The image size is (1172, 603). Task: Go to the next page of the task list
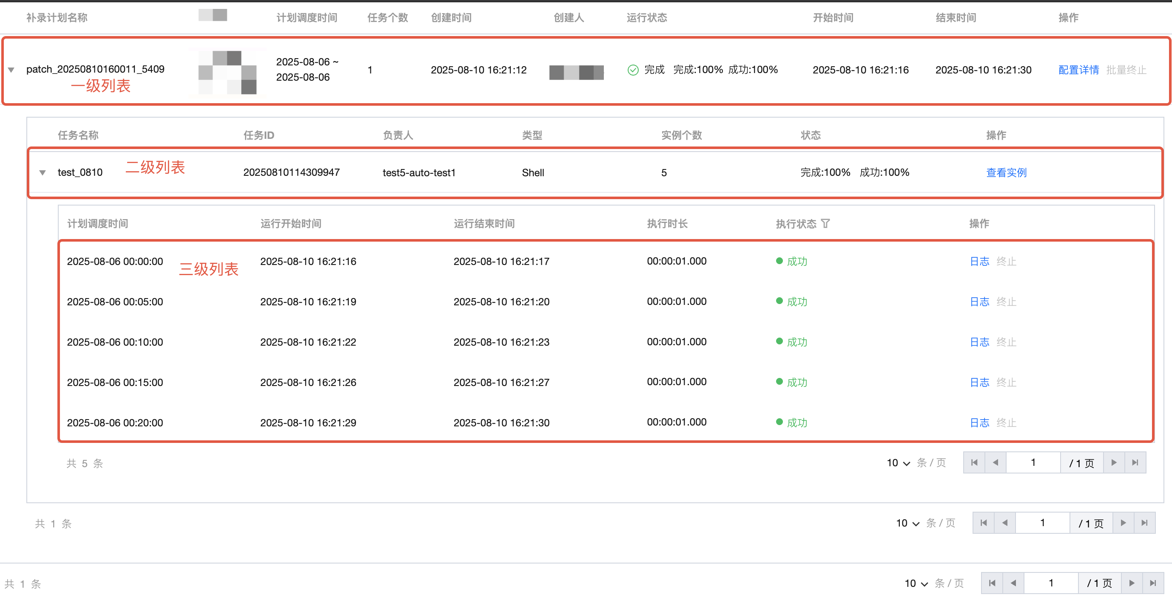1123,523
